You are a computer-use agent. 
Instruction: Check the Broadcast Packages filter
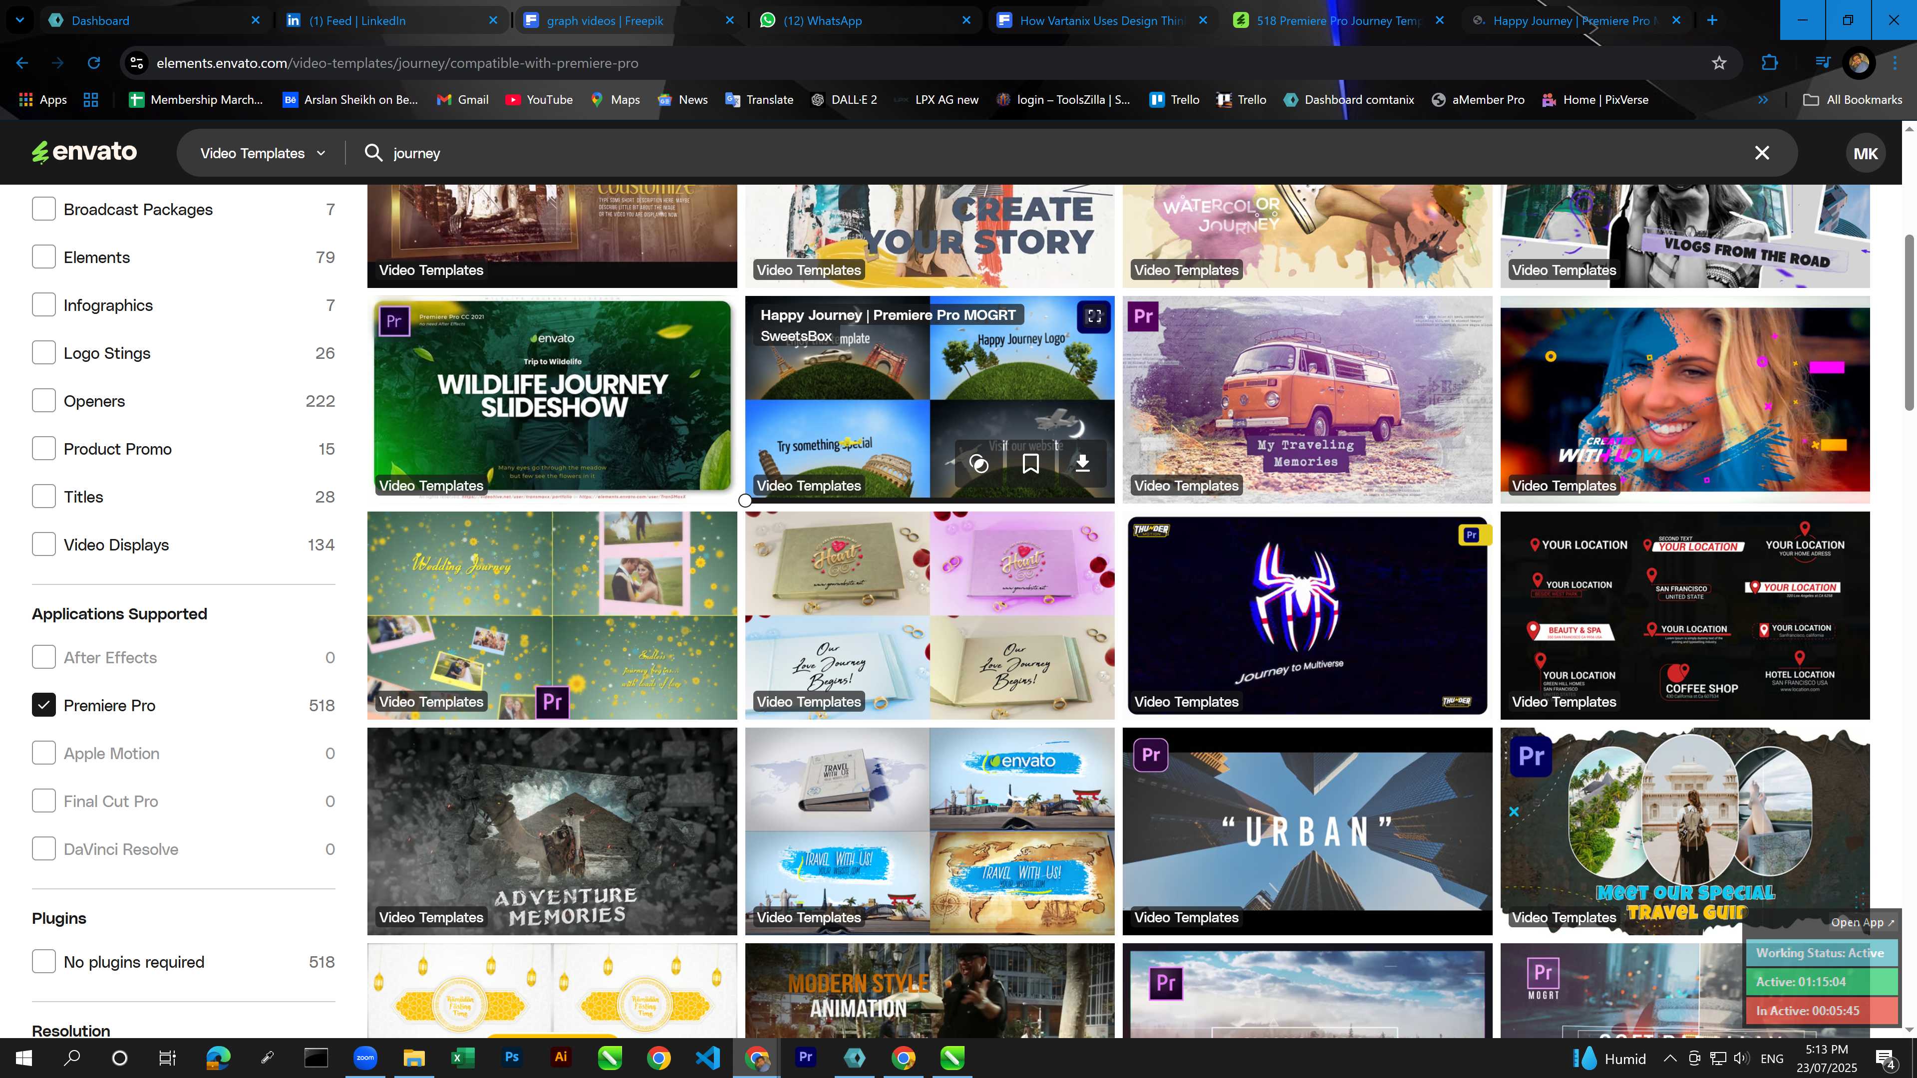(x=44, y=209)
